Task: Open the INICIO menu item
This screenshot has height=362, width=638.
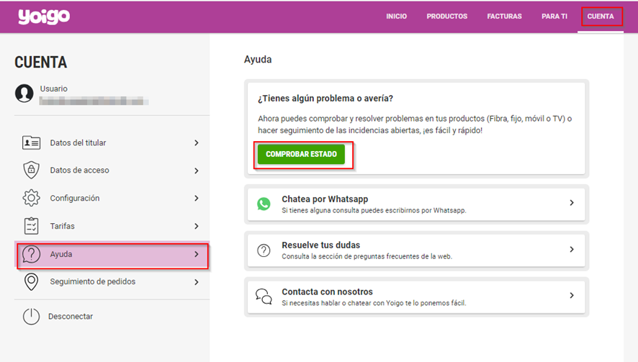Action: pos(396,17)
